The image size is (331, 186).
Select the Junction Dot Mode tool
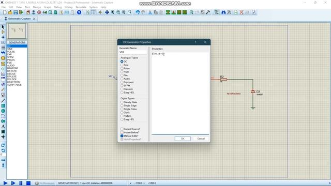point(3,37)
